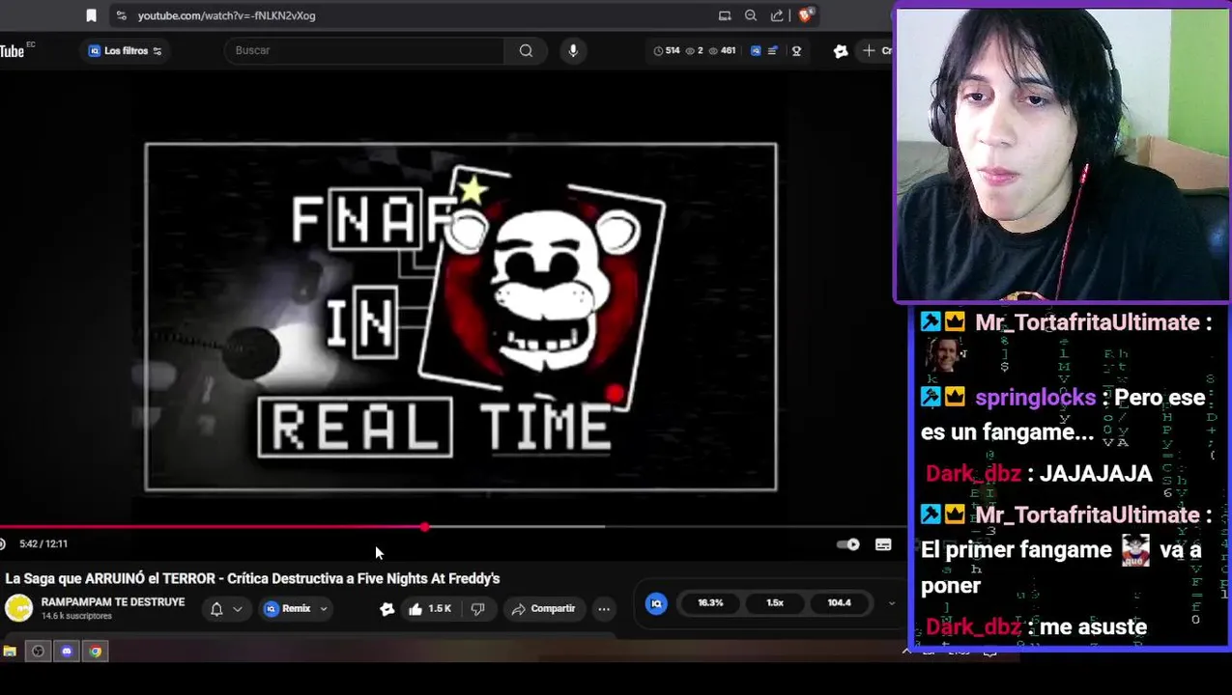Image resolution: width=1232 pixels, height=695 pixels.
Task: Click the emote in Mr_TortafritaUltimate's fangame message
Action: pos(1135,551)
